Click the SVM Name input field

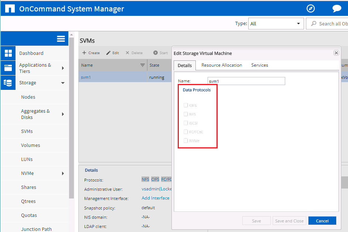click(x=246, y=81)
